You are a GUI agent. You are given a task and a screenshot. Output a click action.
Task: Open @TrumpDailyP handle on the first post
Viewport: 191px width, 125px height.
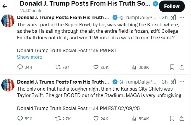(137, 18)
